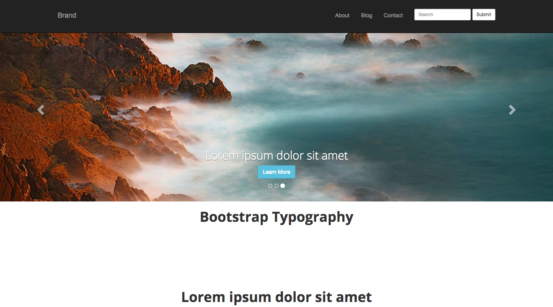
Task: Click the Brand logo link
Action: click(67, 15)
